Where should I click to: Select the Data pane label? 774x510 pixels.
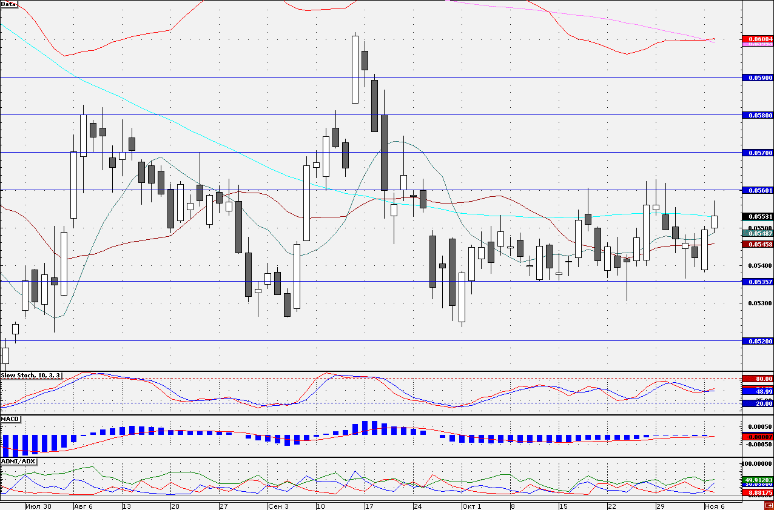pyautogui.click(x=9, y=4)
